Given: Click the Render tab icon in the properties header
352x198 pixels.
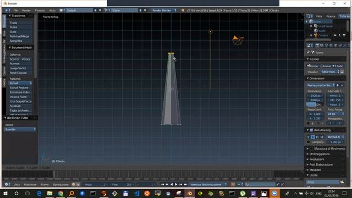Looking at the screenshot, I should click(317, 45).
